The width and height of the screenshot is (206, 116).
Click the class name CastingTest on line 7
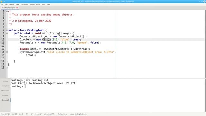(x=35, y=30)
